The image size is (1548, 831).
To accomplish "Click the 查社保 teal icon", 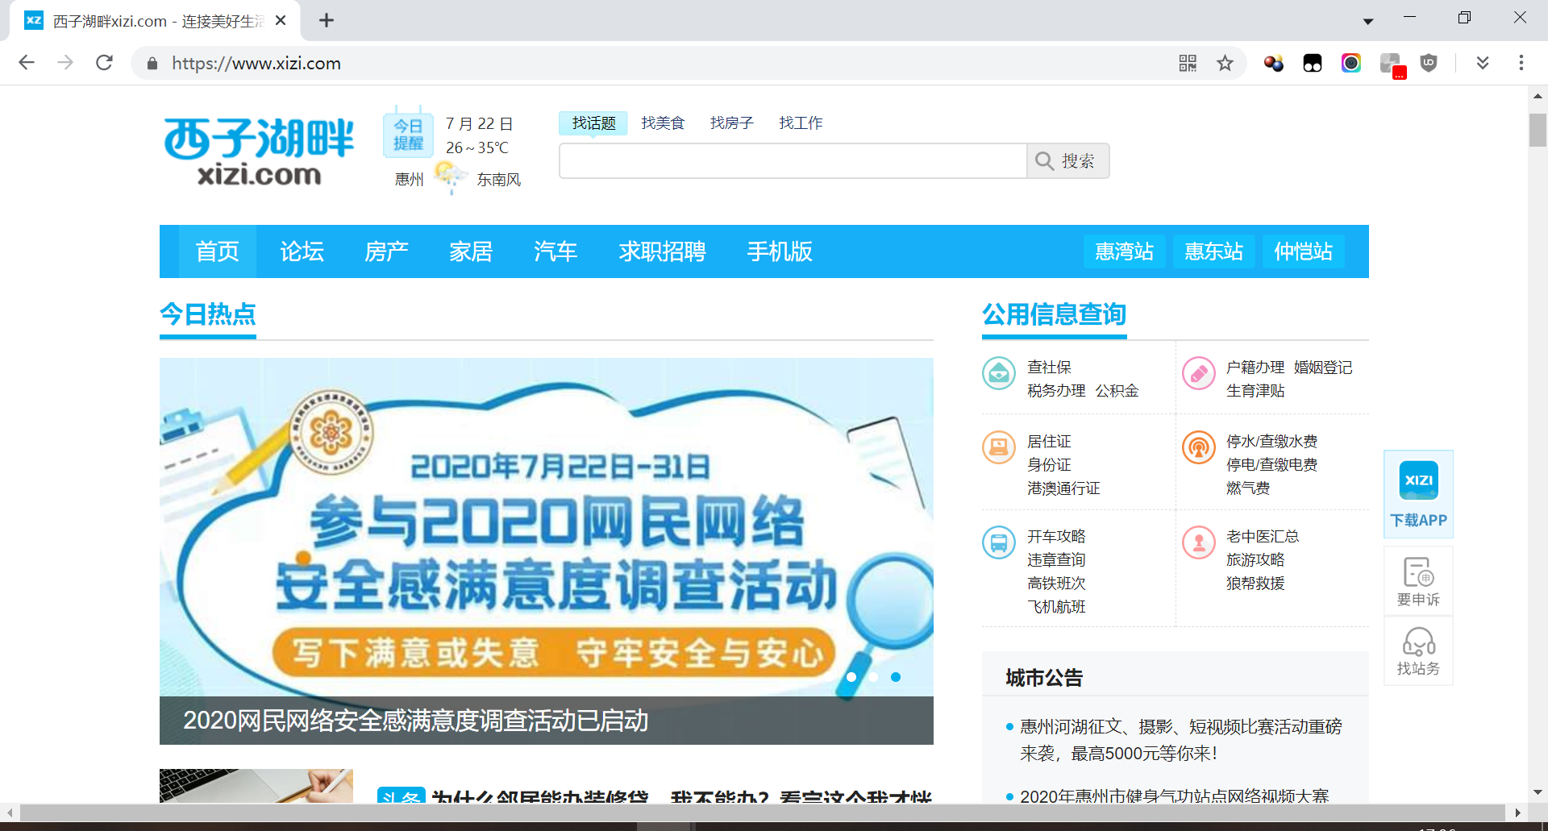I will tap(999, 373).
